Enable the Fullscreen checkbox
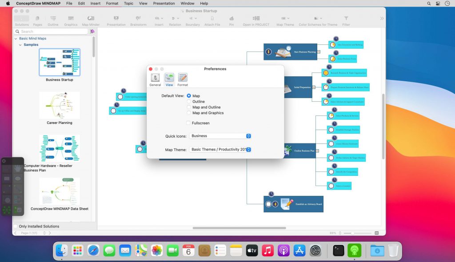This screenshot has height=262, width=455. (x=188, y=123)
